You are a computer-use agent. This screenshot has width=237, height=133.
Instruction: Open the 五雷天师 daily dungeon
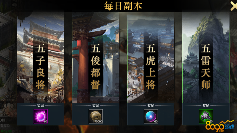tap(206, 57)
